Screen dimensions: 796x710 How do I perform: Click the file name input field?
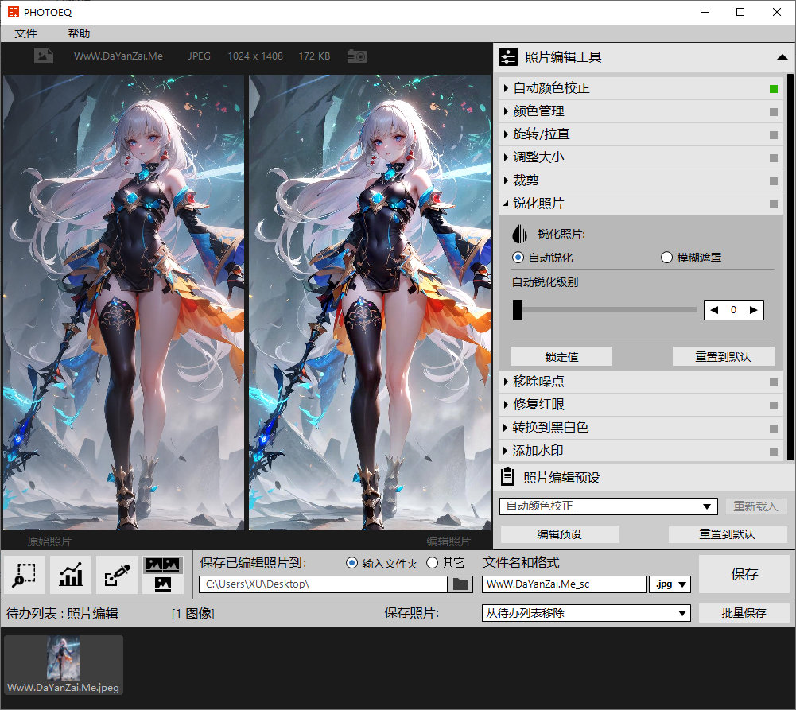pyautogui.click(x=564, y=584)
